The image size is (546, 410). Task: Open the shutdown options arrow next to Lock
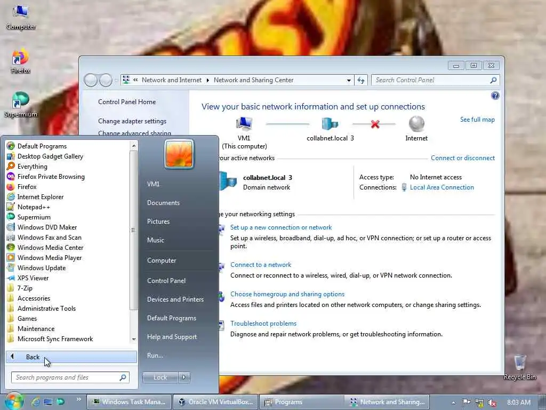[x=184, y=377]
